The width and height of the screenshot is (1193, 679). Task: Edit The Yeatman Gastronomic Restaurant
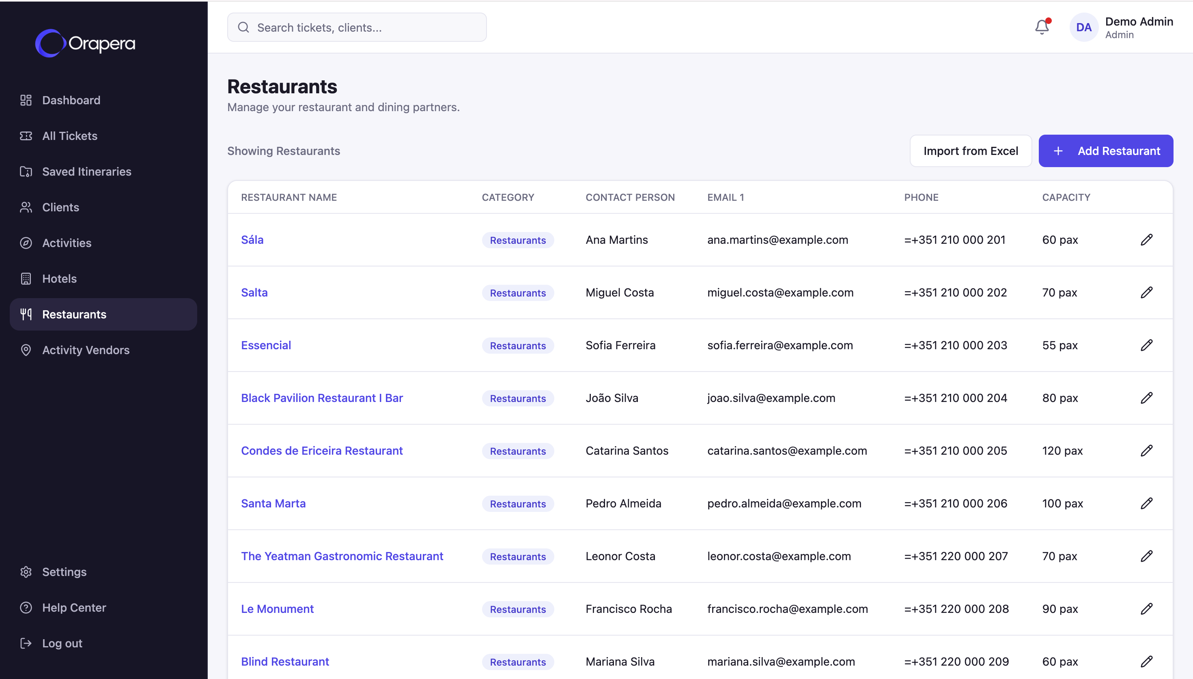1146,556
